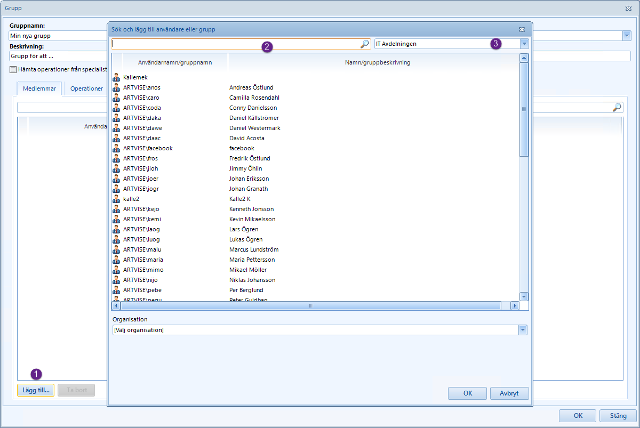
Task: Select the name Camilla Rosendahl
Action: coord(254,98)
